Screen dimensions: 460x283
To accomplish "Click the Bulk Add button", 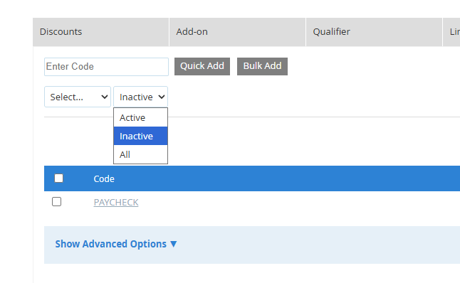I will tap(262, 67).
